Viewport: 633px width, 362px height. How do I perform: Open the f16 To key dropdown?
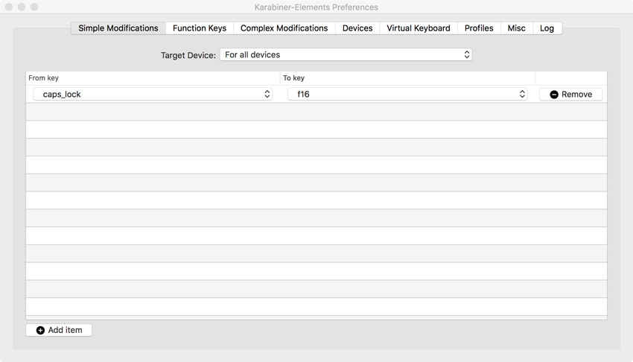[x=407, y=94]
